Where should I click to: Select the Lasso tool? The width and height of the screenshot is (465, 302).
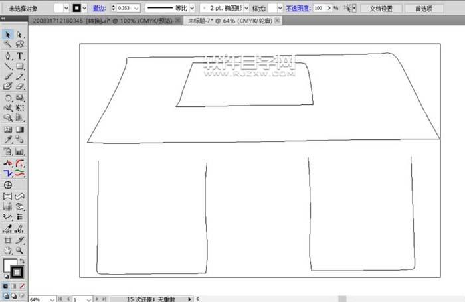coord(19,44)
